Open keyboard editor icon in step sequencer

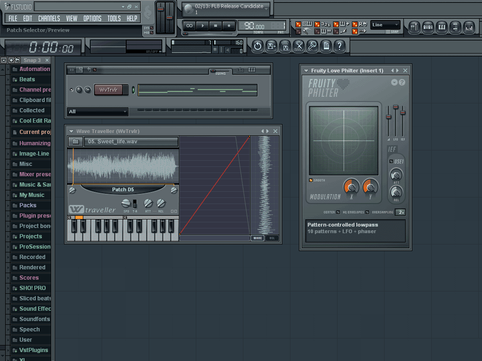pos(252,70)
